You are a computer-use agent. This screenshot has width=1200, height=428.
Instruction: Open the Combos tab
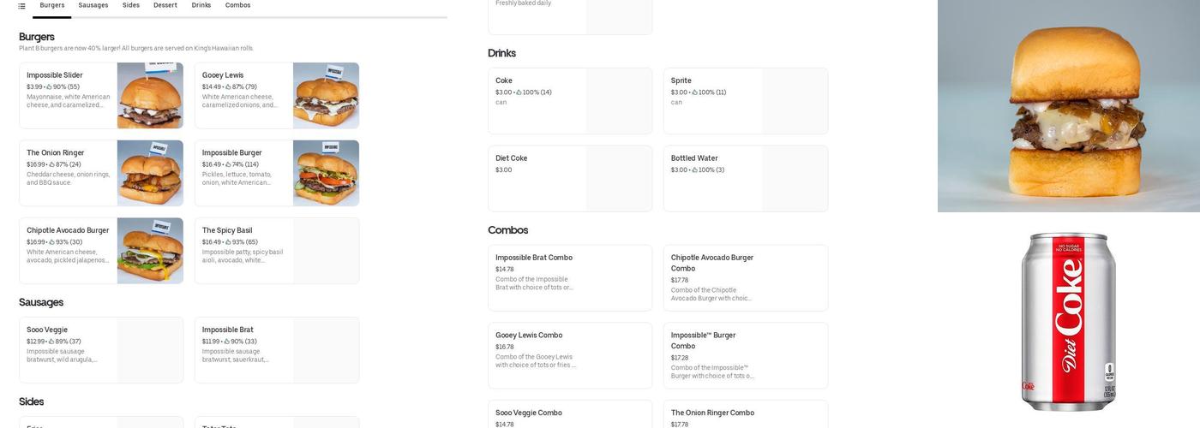pos(238,5)
